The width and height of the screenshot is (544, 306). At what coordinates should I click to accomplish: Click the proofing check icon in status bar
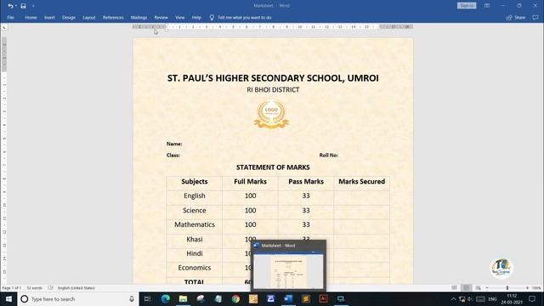[51, 288]
